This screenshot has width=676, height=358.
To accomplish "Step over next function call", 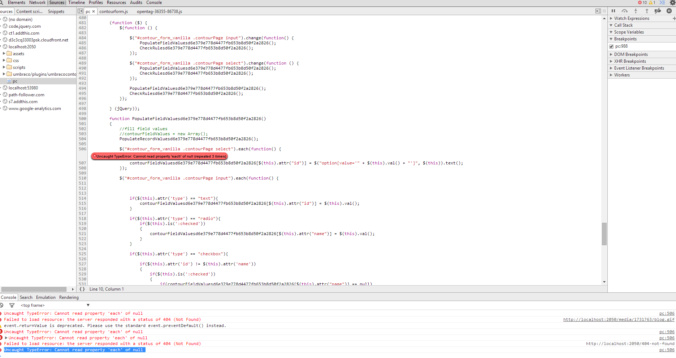I will click(624, 11).
